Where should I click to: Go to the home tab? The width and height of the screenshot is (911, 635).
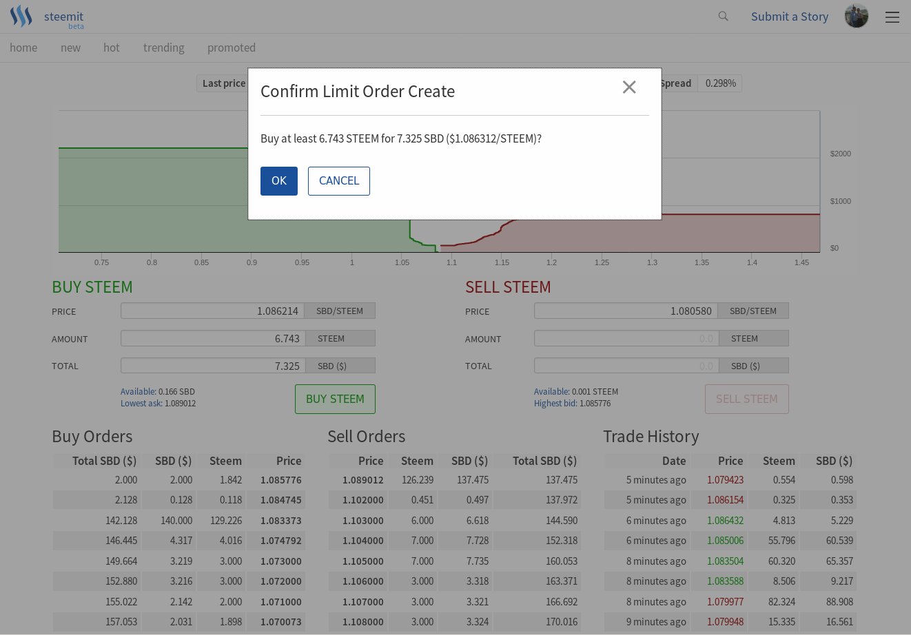pyautogui.click(x=23, y=48)
